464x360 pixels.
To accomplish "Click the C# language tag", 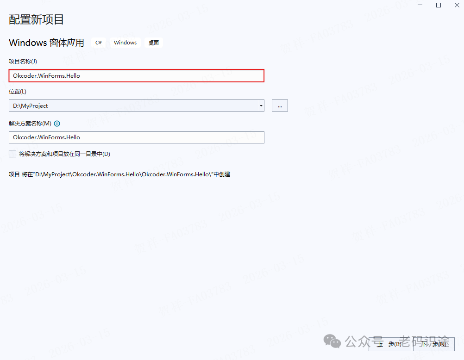I will coord(99,43).
